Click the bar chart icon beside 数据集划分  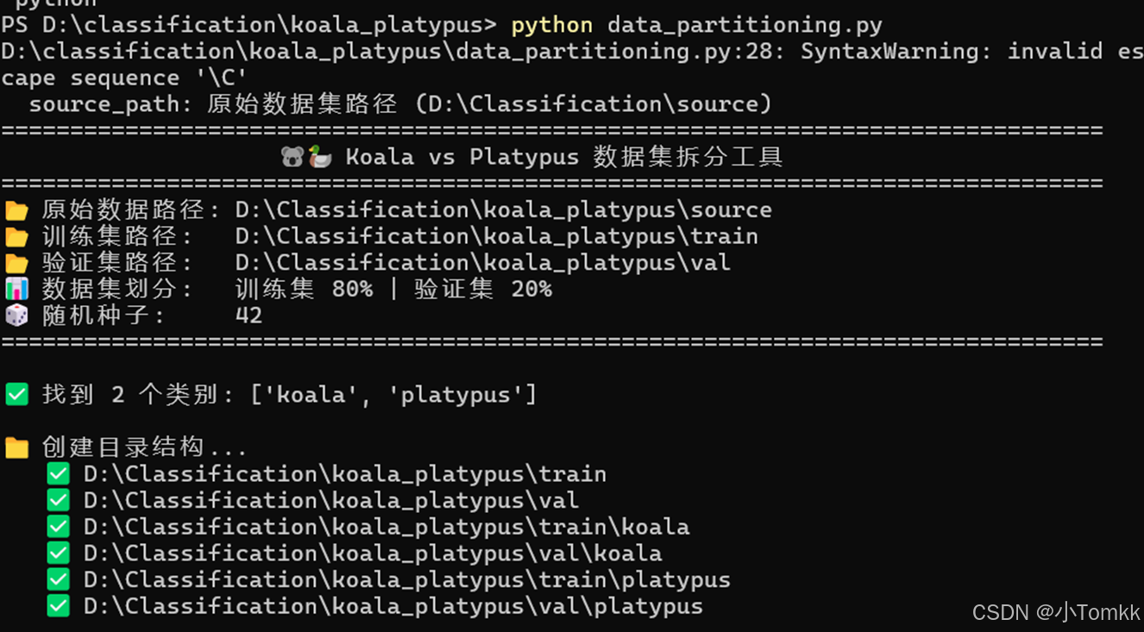coord(16,289)
